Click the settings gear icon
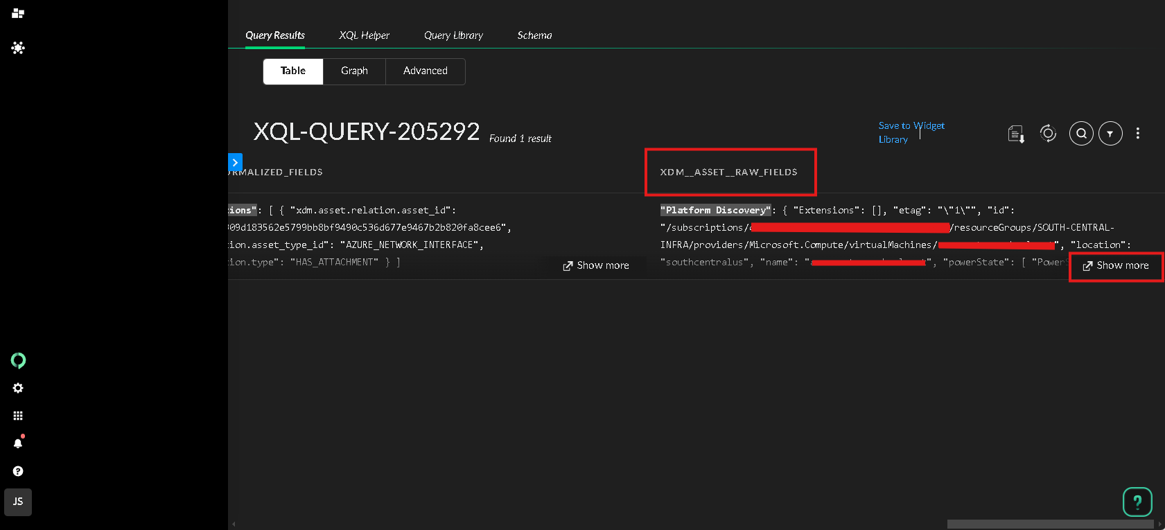Screen dimensions: 1165x530 pos(18,388)
